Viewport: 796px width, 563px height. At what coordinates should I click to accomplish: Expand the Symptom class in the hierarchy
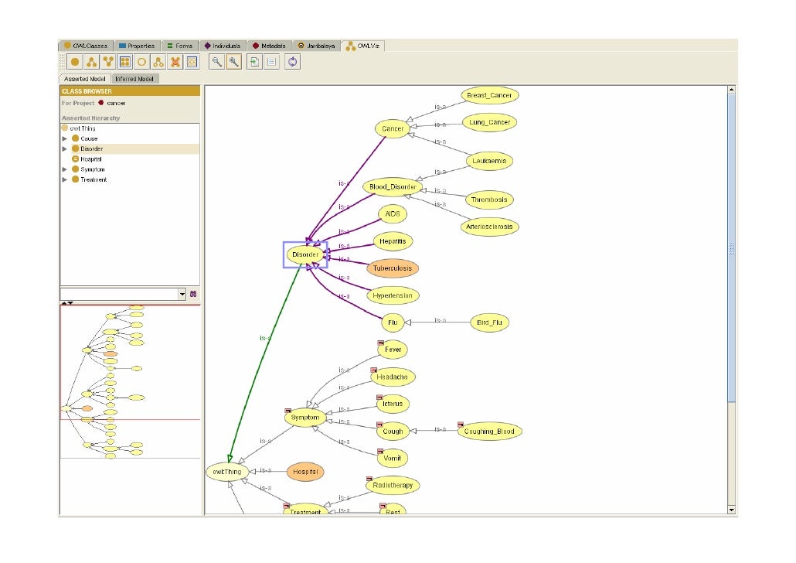coord(64,169)
